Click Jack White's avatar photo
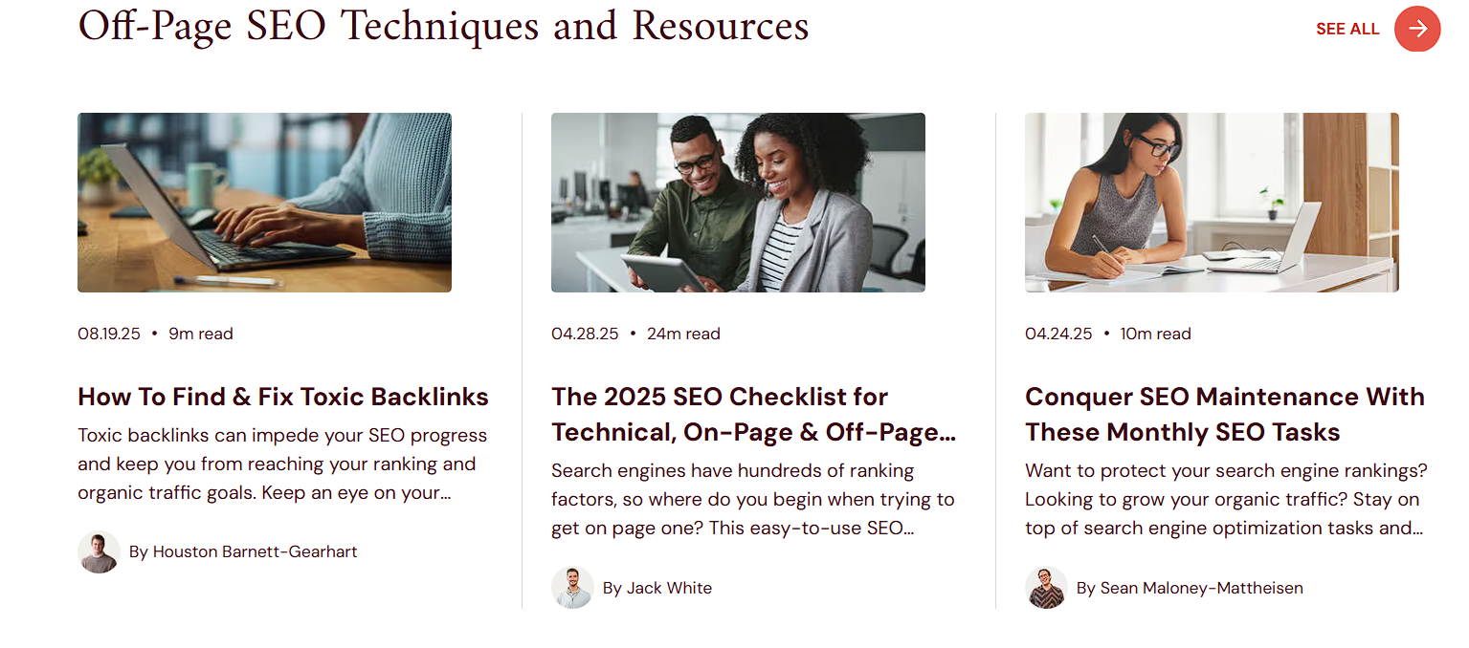 [572, 588]
